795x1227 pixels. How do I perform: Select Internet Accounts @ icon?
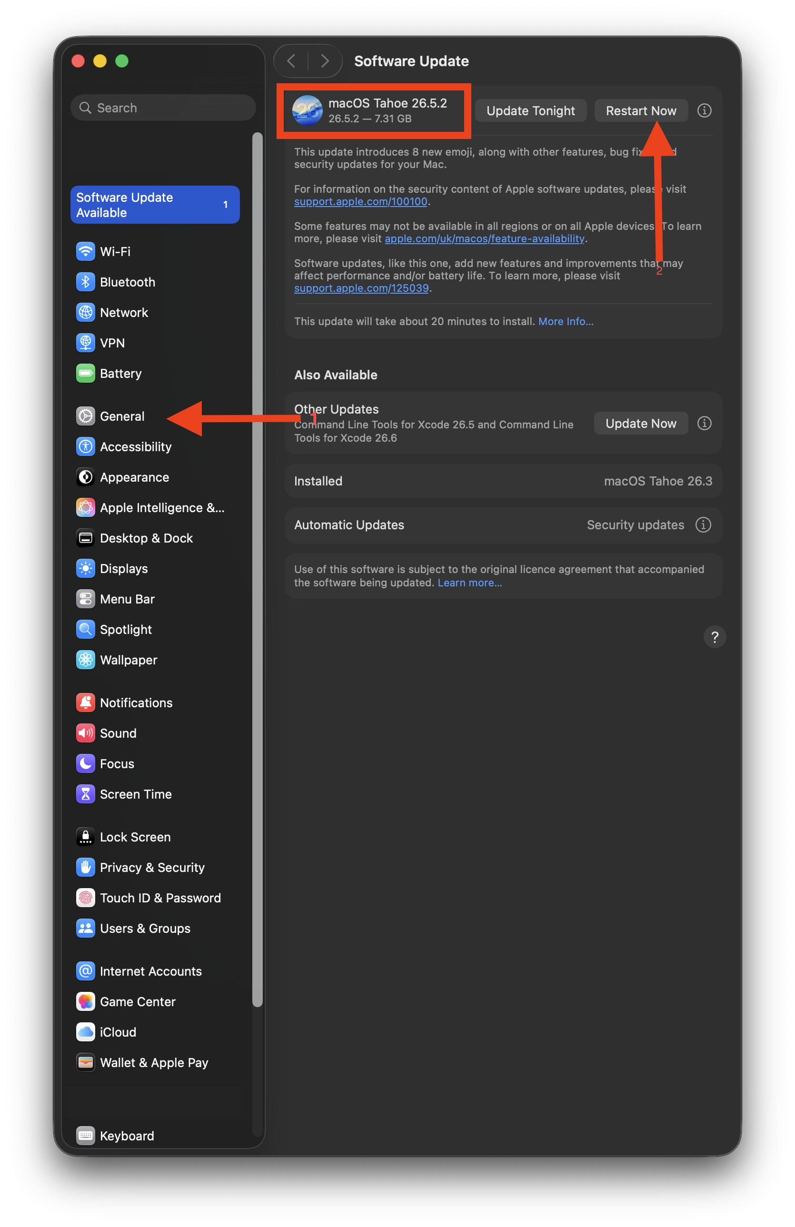pyautogui.click(x=86, y=970)
